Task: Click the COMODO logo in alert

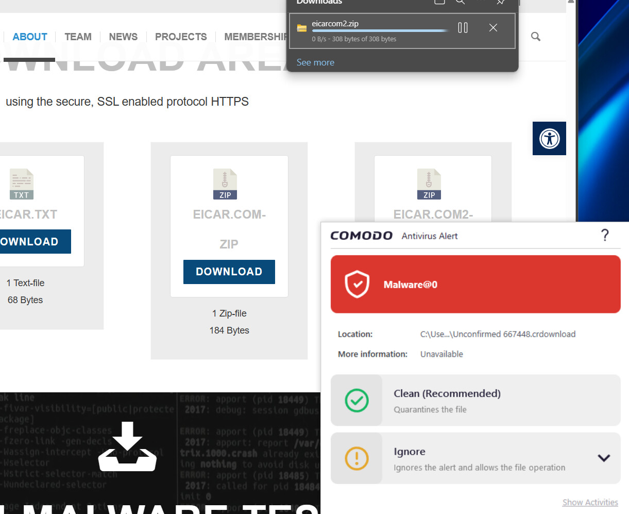Action: pos(361,236)
